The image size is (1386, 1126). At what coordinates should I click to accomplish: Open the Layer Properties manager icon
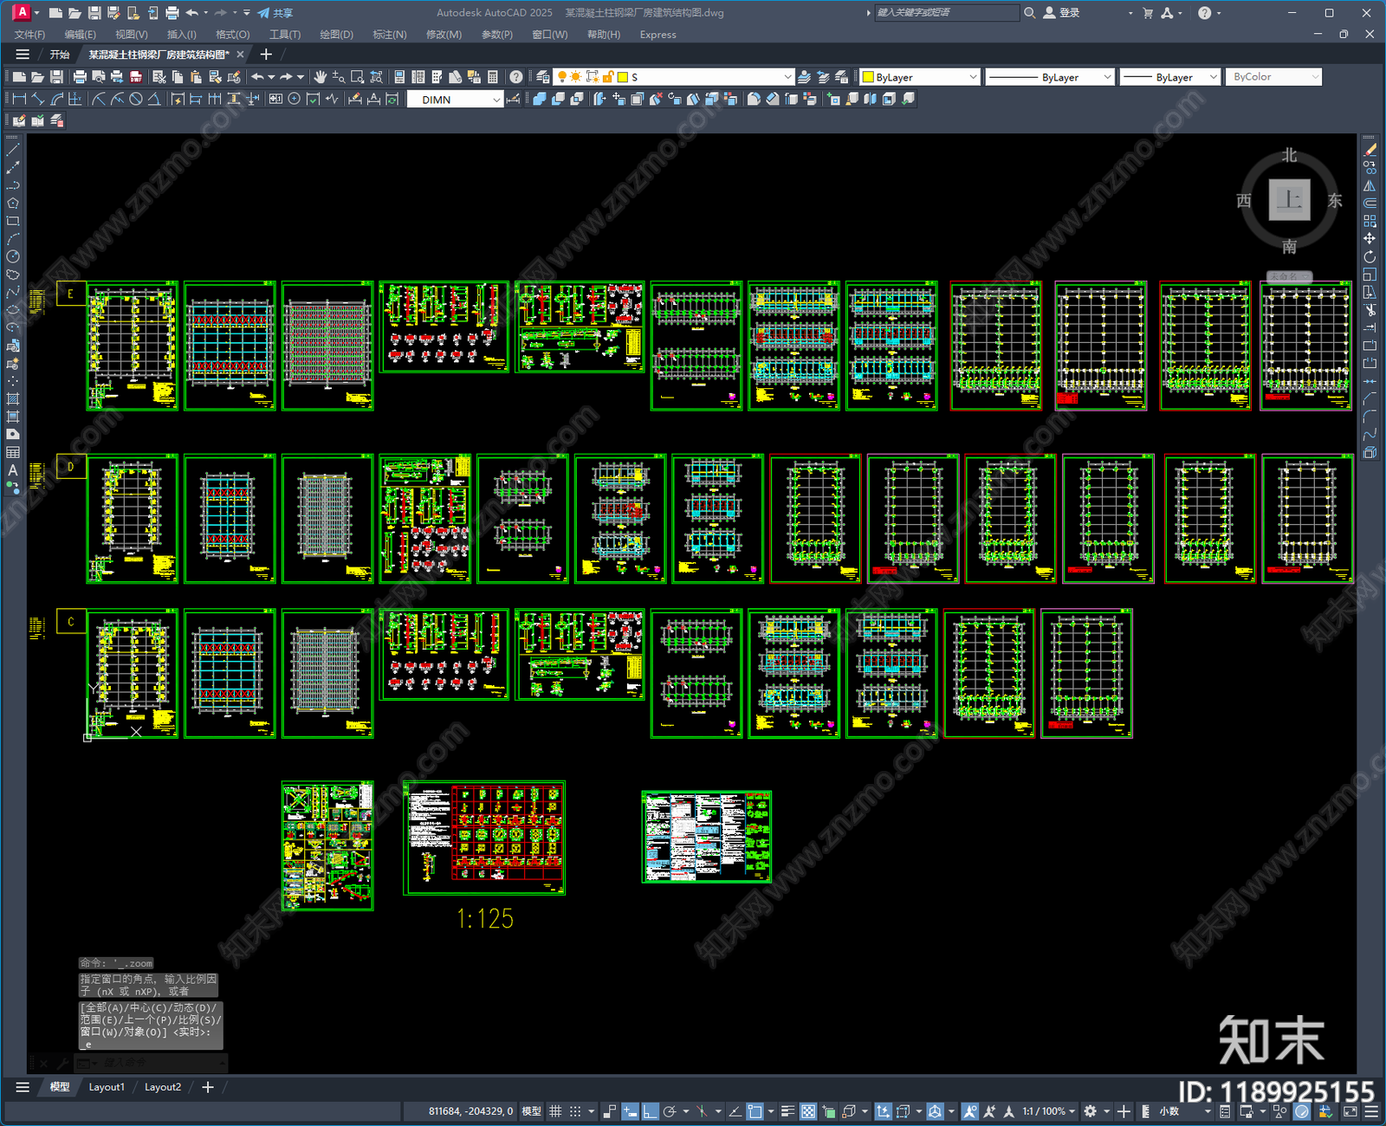(542, 77)
